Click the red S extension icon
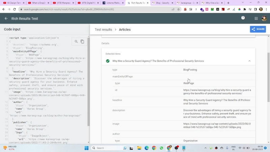 click(185, 9)
